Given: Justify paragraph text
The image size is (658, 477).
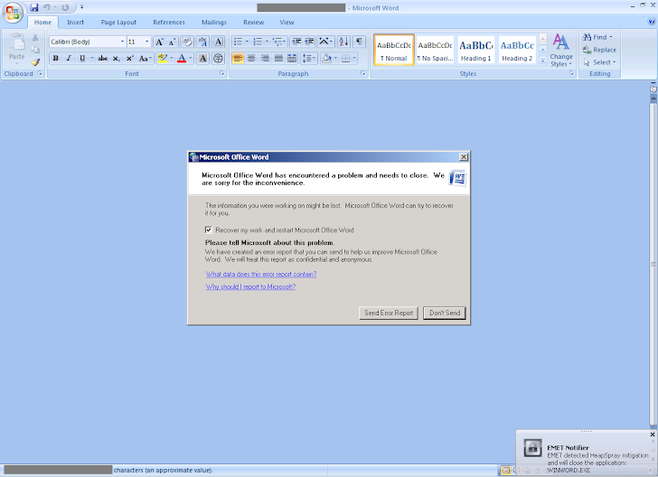Looking at the screenshot, I should click(278, 59).
